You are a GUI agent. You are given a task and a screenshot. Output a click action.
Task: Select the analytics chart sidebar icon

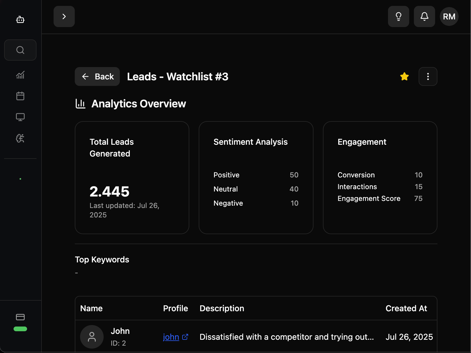[x=20, y=75]
